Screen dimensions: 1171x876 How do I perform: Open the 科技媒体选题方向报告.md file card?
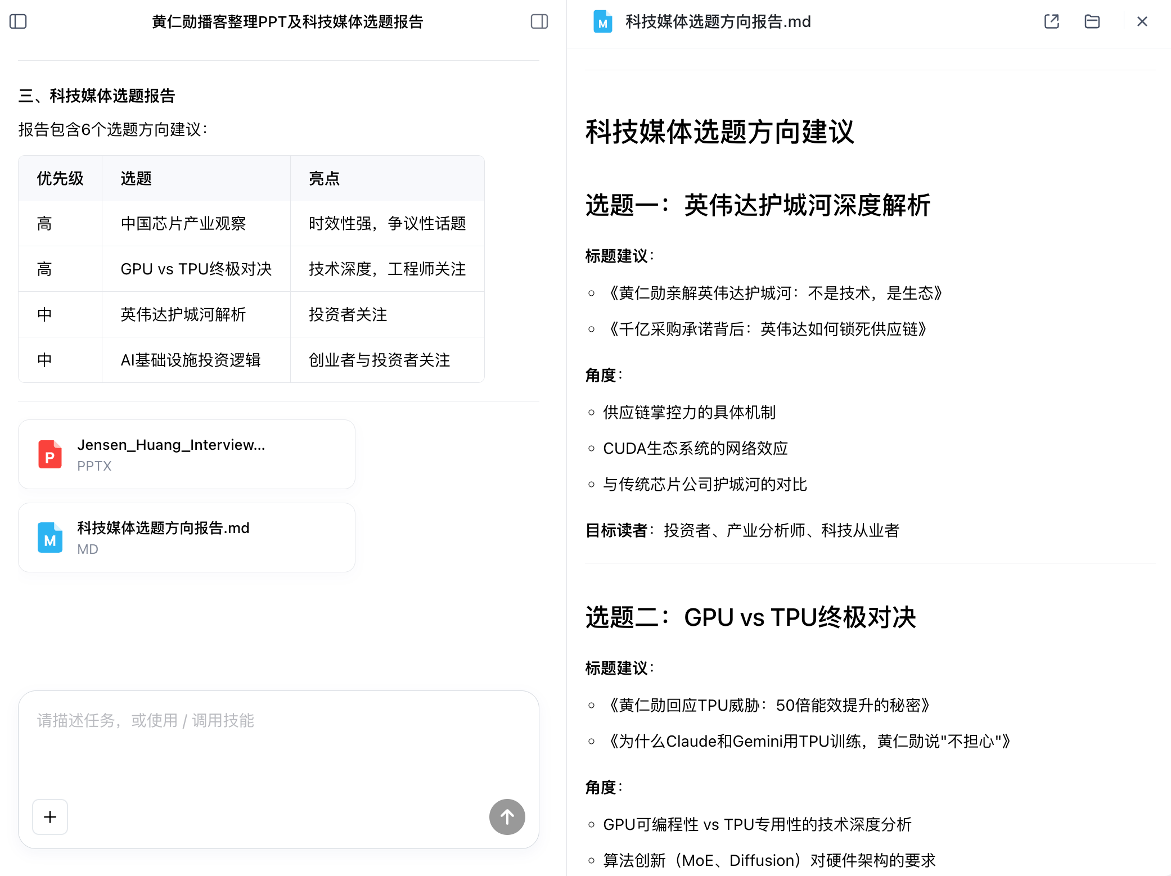(x=186, y=538)
